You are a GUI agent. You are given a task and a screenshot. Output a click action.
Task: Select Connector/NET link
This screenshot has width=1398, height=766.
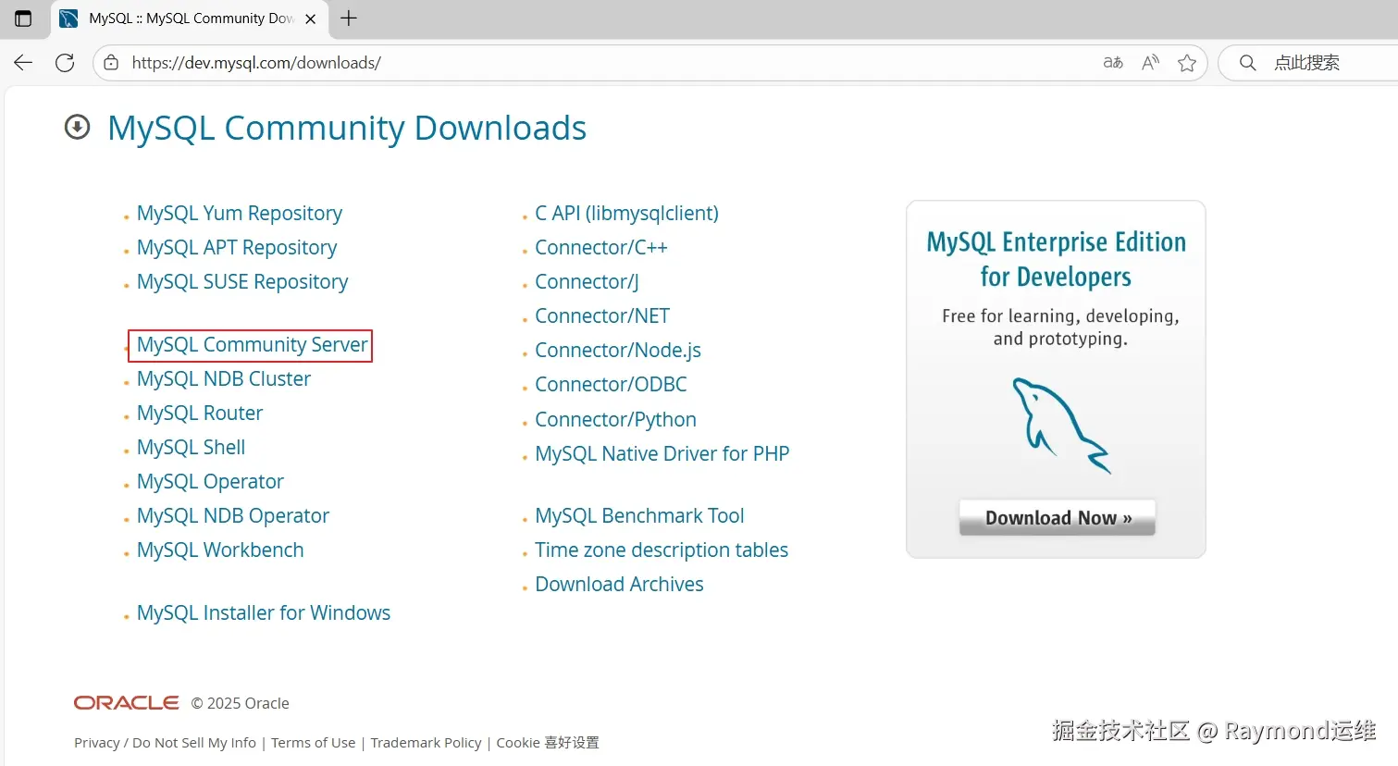click(602, 315)
